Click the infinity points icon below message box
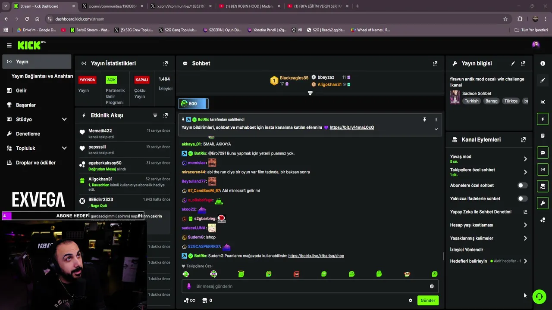The height and width of the screenshot is (310, 552). (x=190, y=301)
